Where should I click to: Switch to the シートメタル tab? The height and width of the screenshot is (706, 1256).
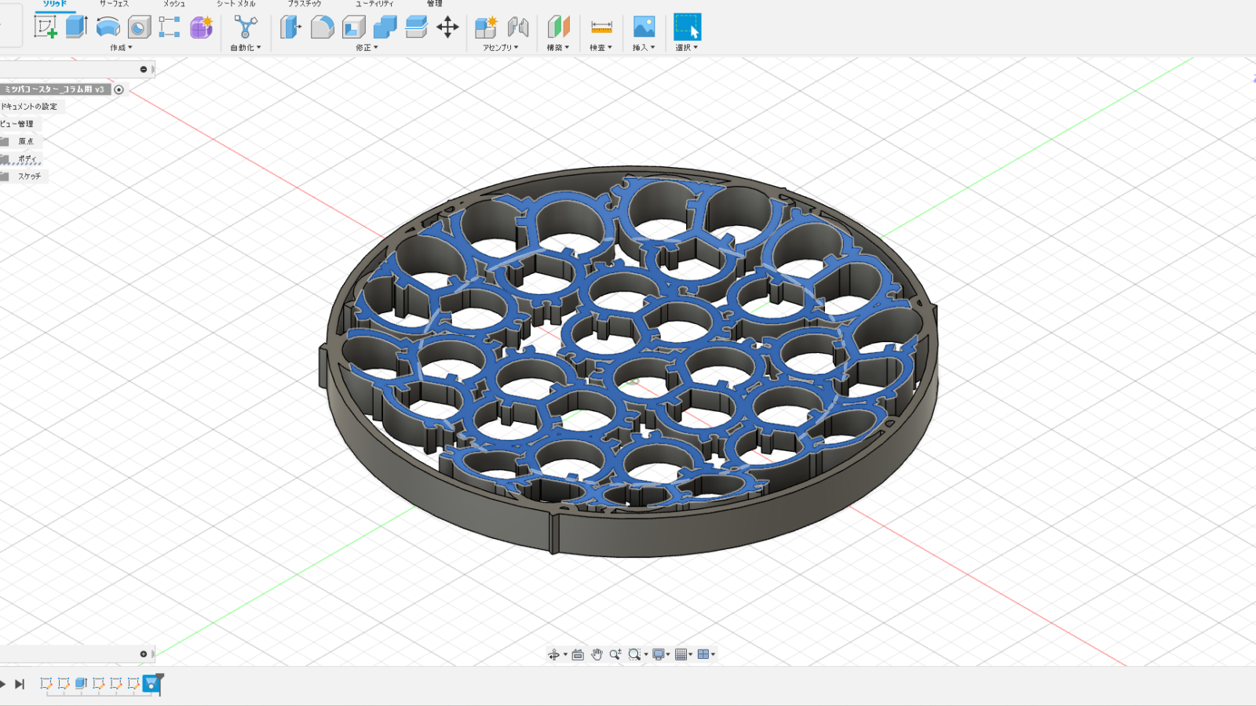coord(235,4)
